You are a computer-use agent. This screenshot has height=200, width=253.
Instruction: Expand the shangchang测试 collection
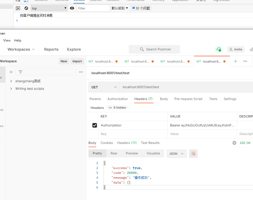(11, 81)
